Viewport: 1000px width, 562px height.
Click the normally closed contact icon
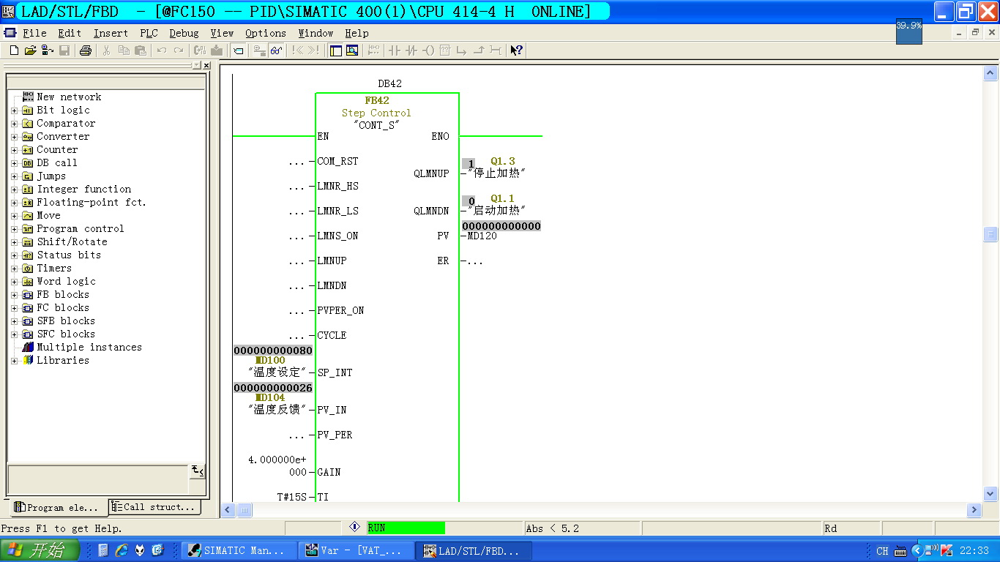click(411, 50)
